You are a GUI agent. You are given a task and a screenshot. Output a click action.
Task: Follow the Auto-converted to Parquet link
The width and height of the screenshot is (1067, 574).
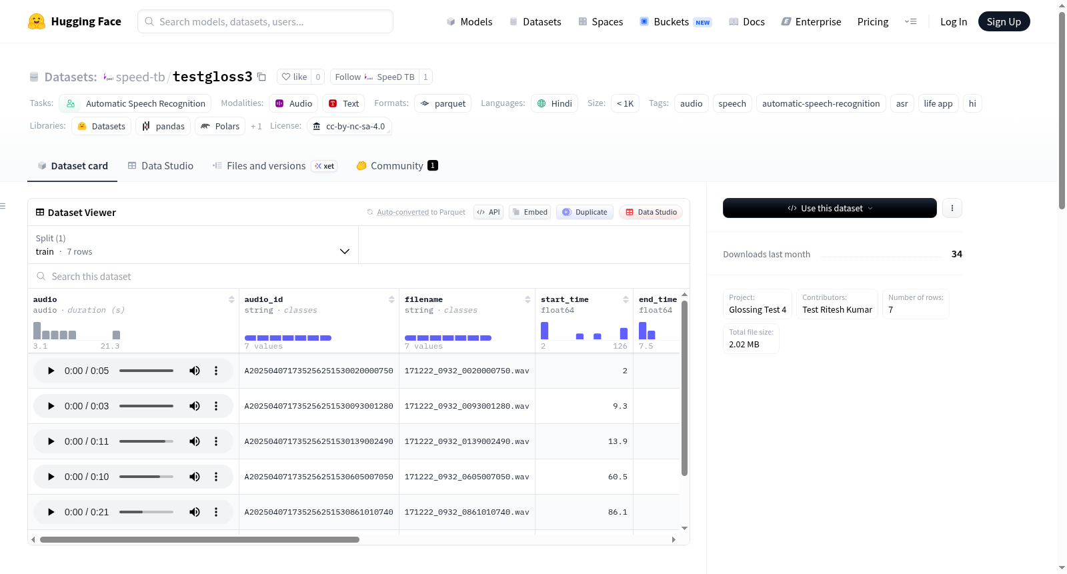point(403,212)
